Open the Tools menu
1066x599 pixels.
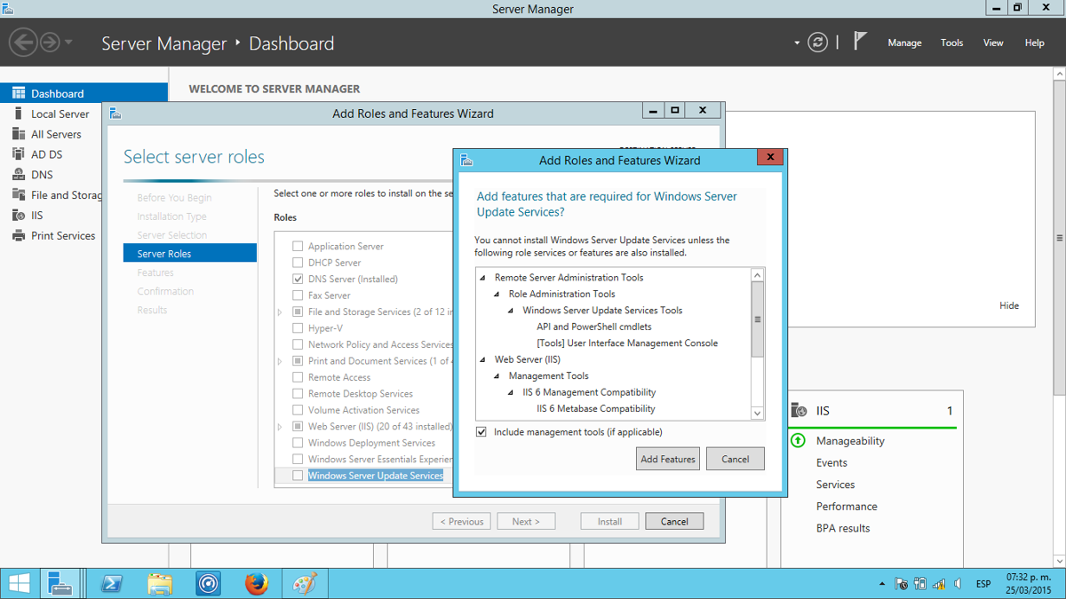pos(951,43)
